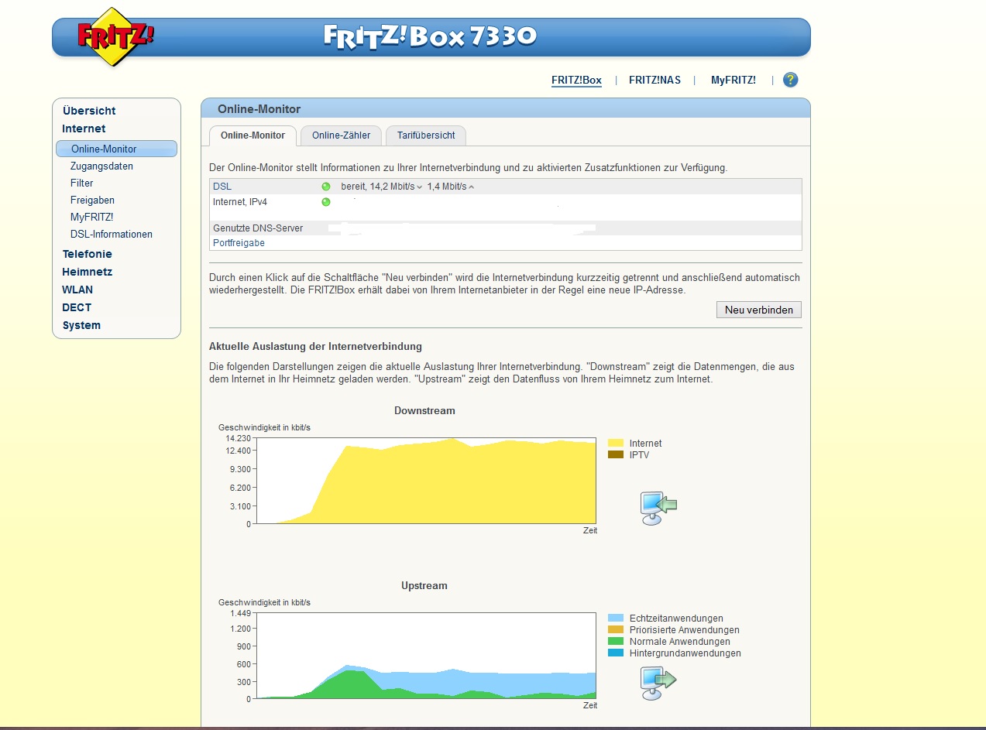Click the FRITZ! logo in the header
Screen dimensions: 986x730
(115, 36)
